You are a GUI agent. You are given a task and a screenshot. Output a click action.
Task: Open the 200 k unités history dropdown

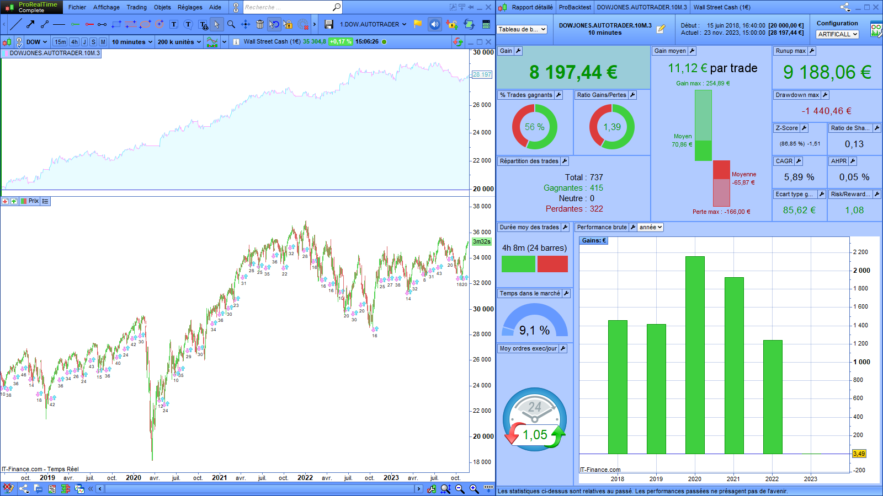[179, 42]
